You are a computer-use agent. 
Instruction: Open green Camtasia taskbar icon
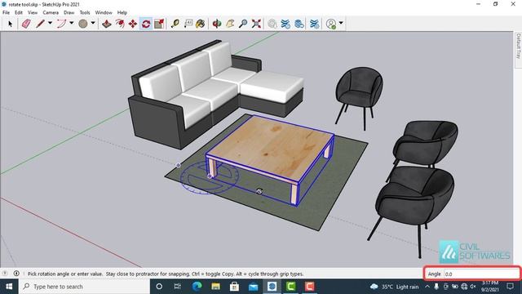click(x=290, y=287)
